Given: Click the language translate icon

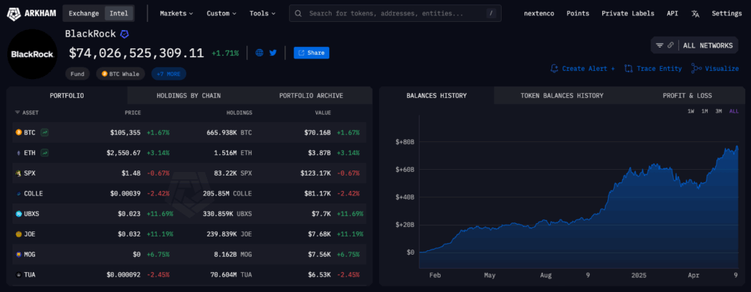Looking at the screenshot, I should pyautogui.click(x=695, y=13).
